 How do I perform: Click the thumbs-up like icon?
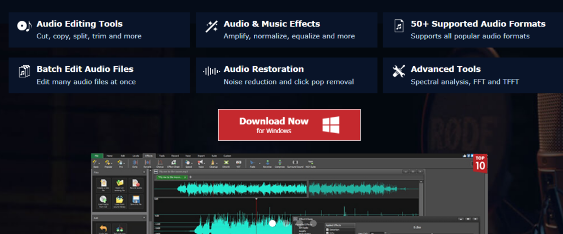click(x=464, y=156)
